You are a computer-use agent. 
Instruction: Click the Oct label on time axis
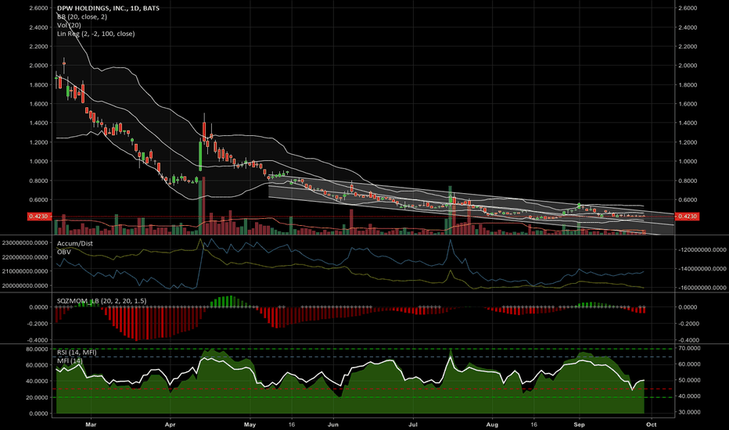(652, 425)
